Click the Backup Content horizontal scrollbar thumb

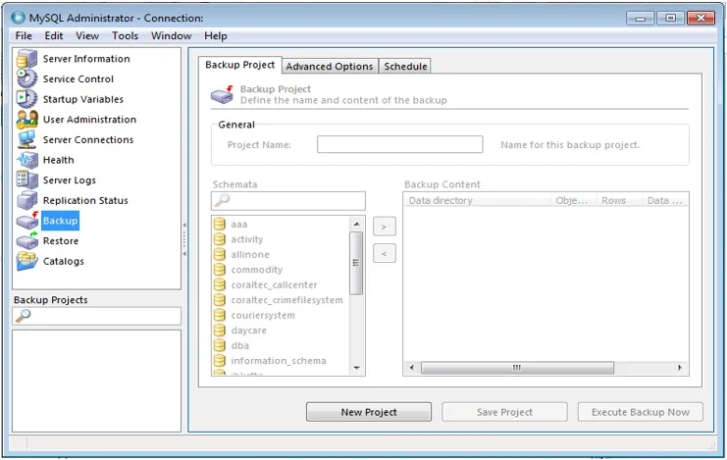click(x=517, y=368)
